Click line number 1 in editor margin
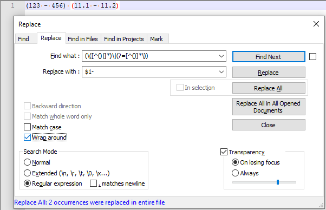Image resolution: width=326 pixels, height=210 pixels. pos(12,5)
